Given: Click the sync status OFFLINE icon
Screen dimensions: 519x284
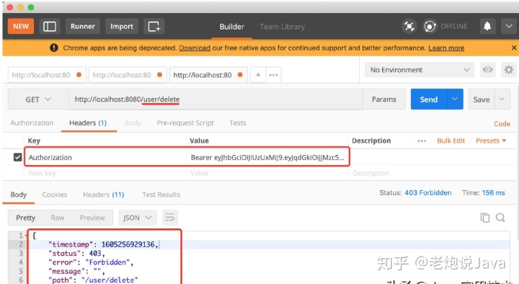Looking at the screenshot, I should [x=430, y=26].
